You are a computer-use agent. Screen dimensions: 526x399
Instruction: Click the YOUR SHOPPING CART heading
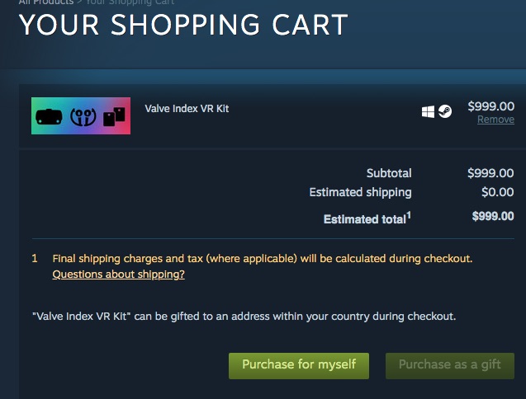click(x=183, y=25)
